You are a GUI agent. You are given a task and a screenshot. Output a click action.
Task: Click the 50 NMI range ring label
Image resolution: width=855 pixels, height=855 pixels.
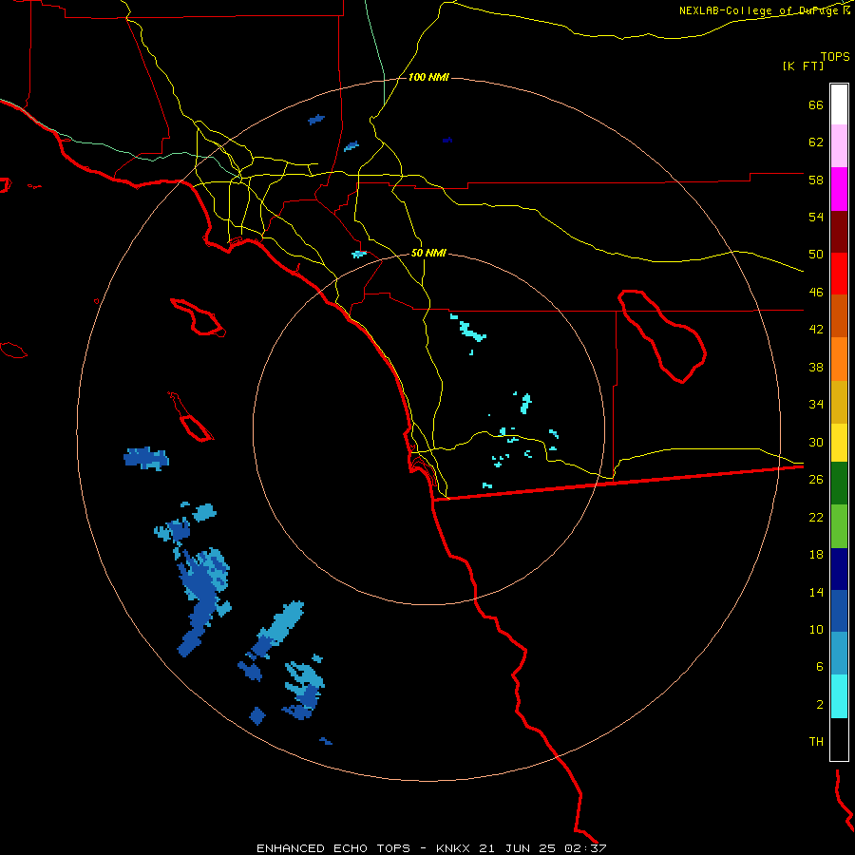[x=428, y=253]
